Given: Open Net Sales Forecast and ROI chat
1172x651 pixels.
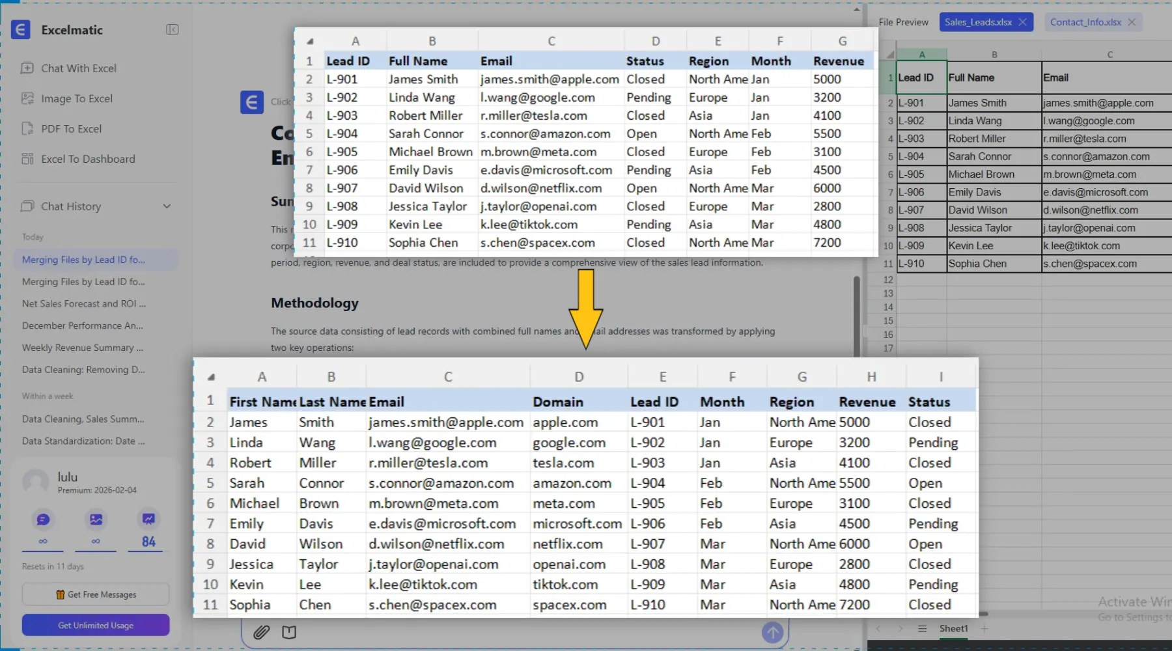Looking at the screenshot, I should pos(84,303).
